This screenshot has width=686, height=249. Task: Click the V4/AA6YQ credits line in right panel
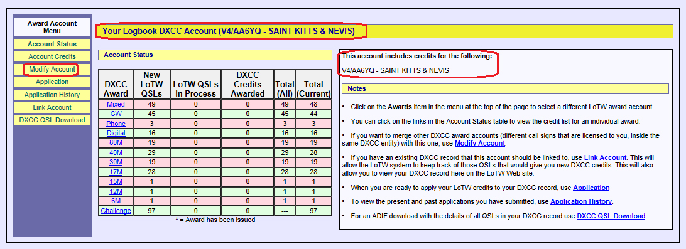click(396, 70)
